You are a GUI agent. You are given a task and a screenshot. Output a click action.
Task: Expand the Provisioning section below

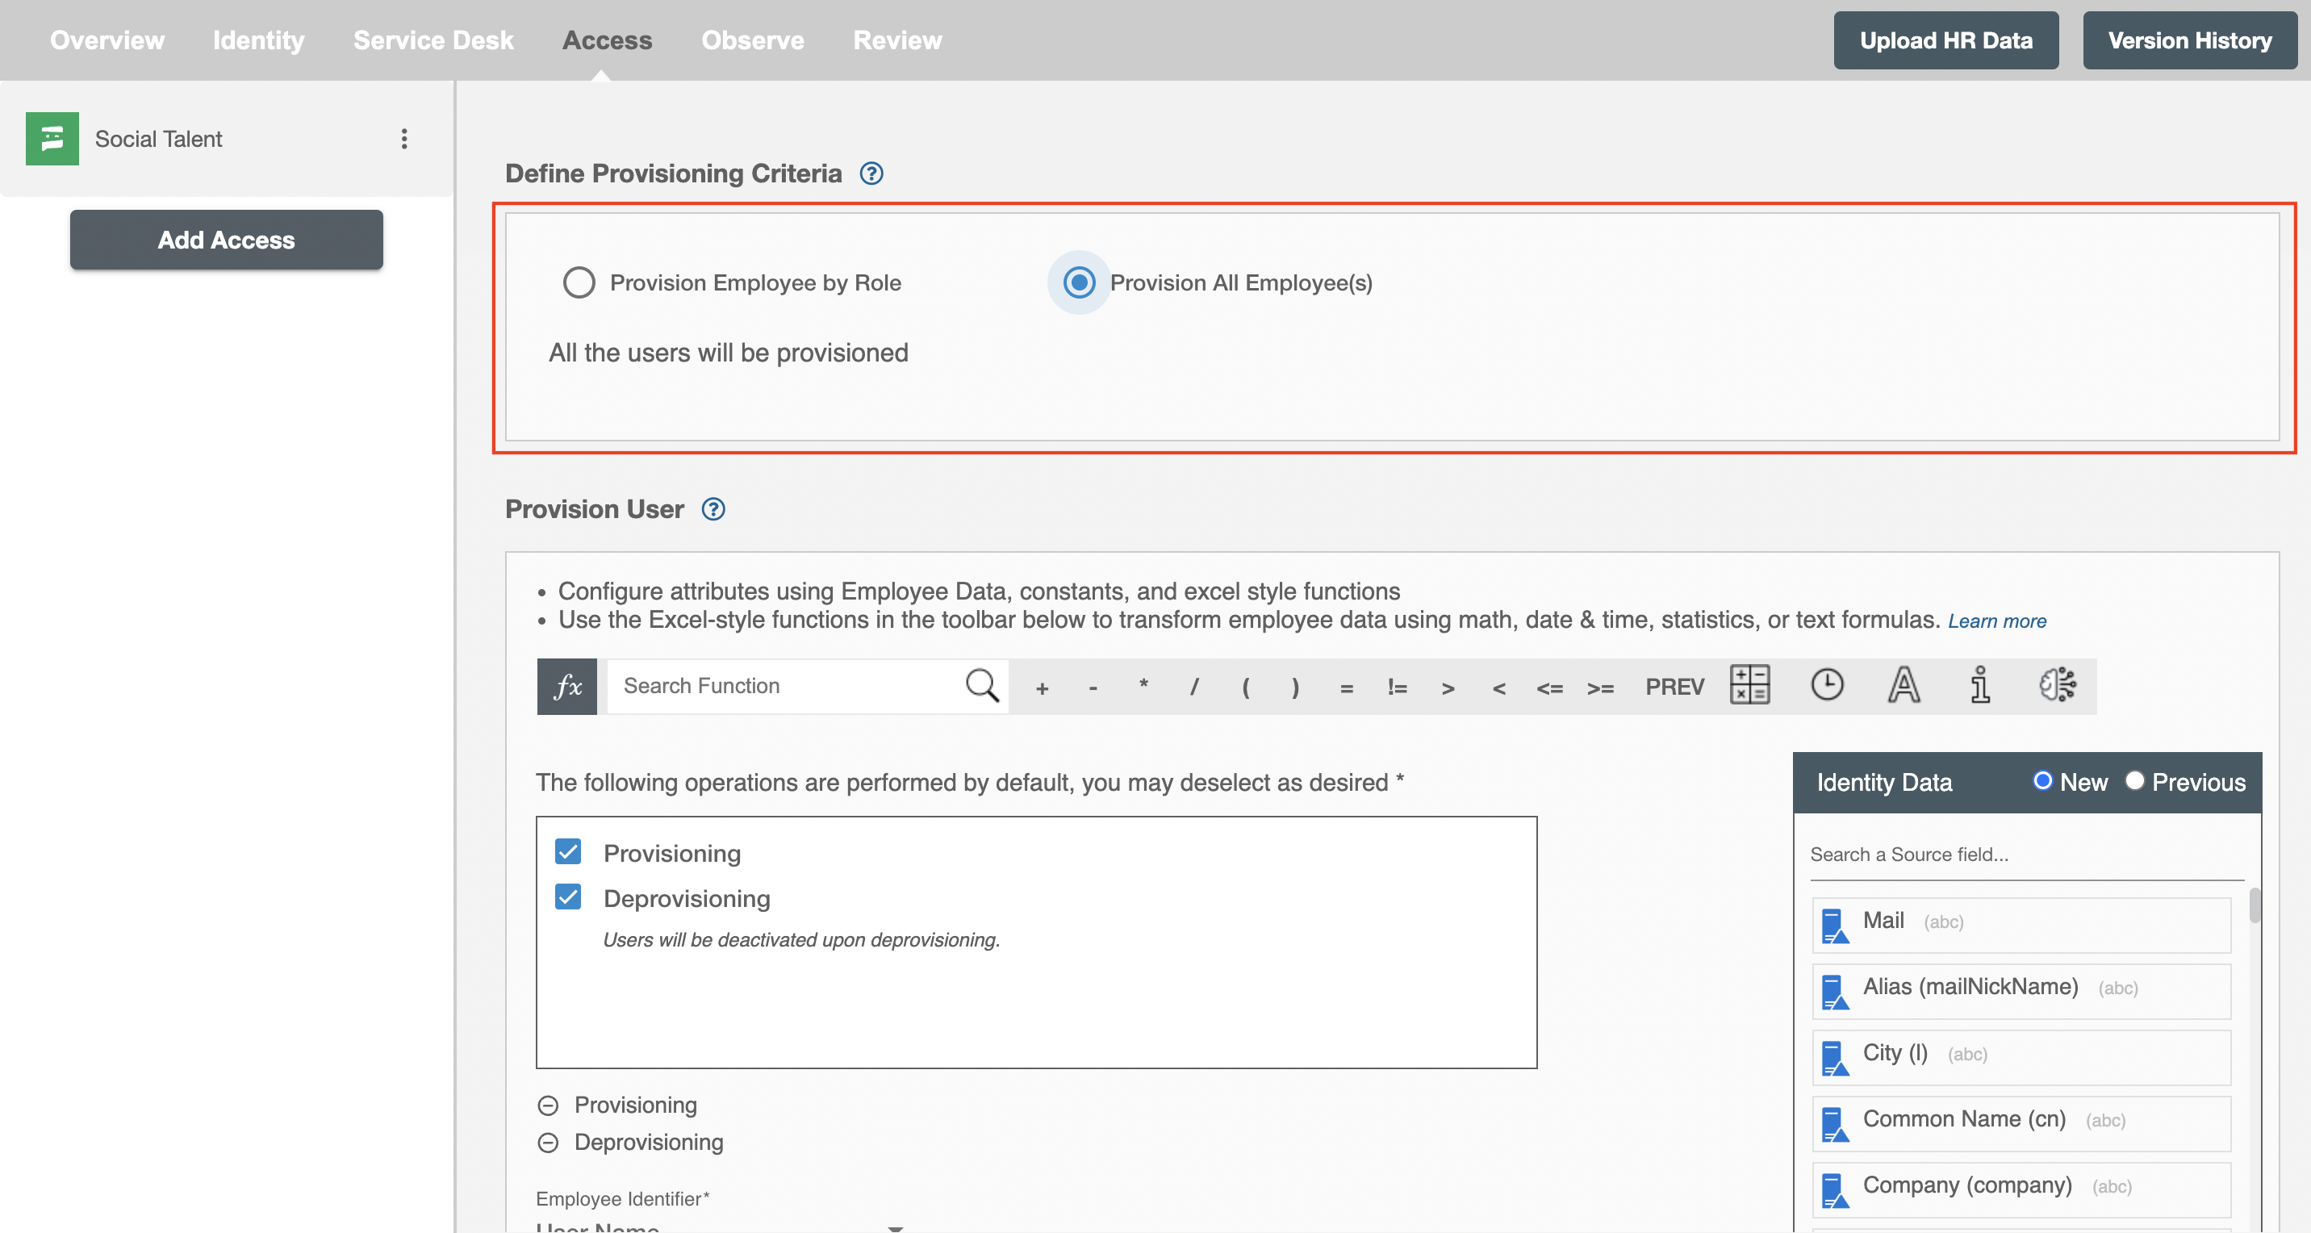(547, 1103)
